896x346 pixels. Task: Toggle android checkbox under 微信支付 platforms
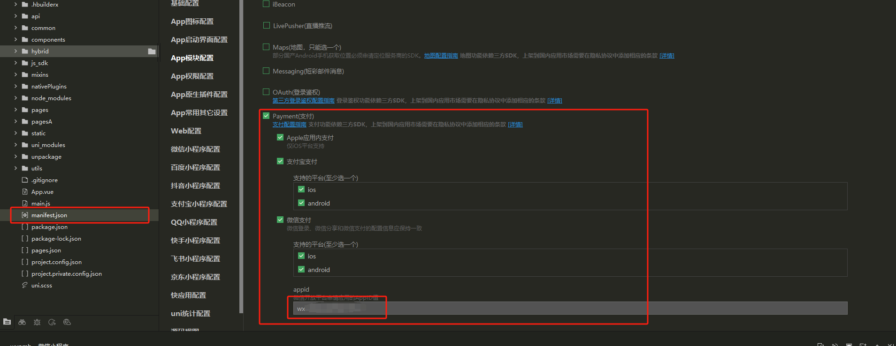coord(301,269)
